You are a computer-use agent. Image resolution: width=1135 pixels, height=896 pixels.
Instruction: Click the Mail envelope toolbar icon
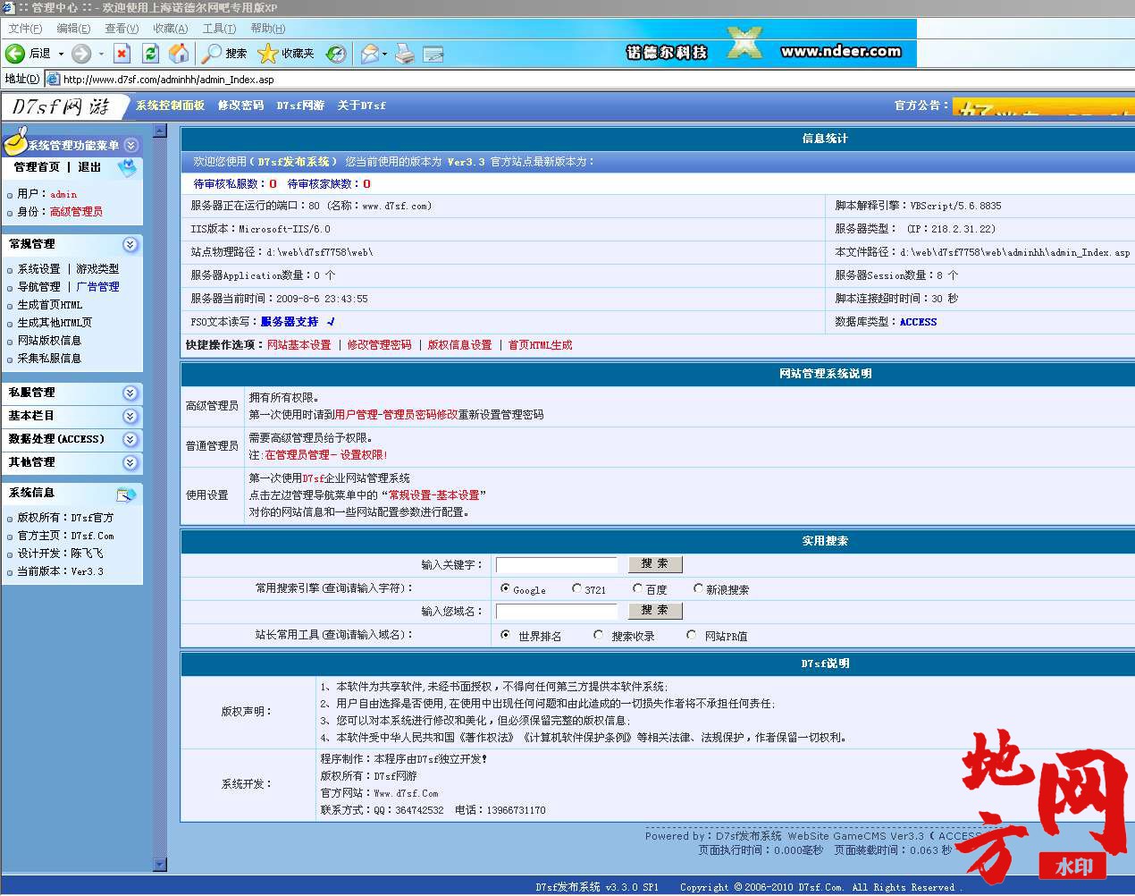coord(369,54)
